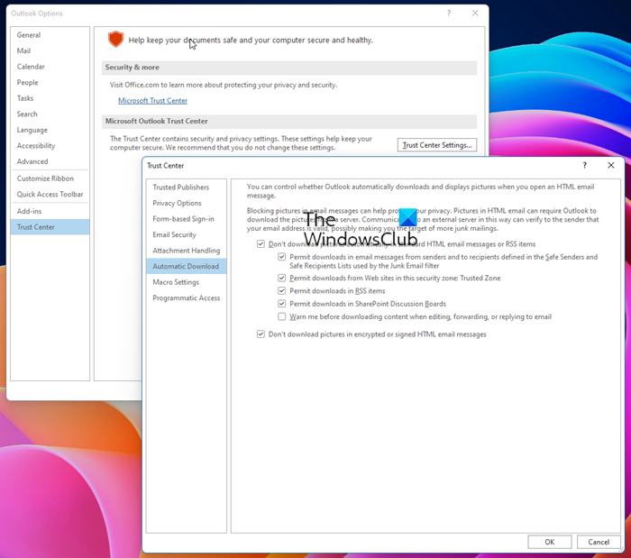Close the Outlook Options window
Image resolution: width=631 pixels, height=558 pixels.
pyautogui.click(x=475, y=14)
